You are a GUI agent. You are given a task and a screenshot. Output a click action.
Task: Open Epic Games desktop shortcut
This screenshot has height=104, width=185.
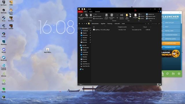[x=4, y=3]
